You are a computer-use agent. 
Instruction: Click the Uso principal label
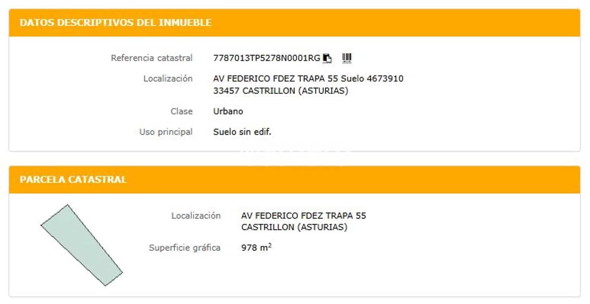pyautogui.click(x=166, y=132)
